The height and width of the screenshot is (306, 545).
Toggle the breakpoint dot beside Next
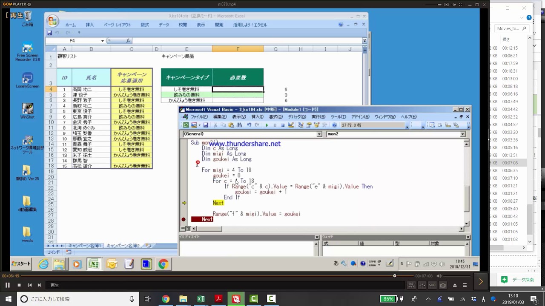pyautogui.click(x=184, y=219)
